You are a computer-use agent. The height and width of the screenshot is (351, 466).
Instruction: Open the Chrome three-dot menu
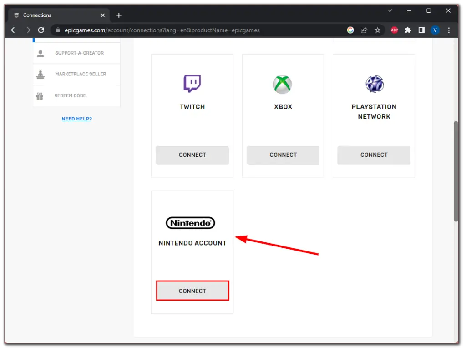449,30
